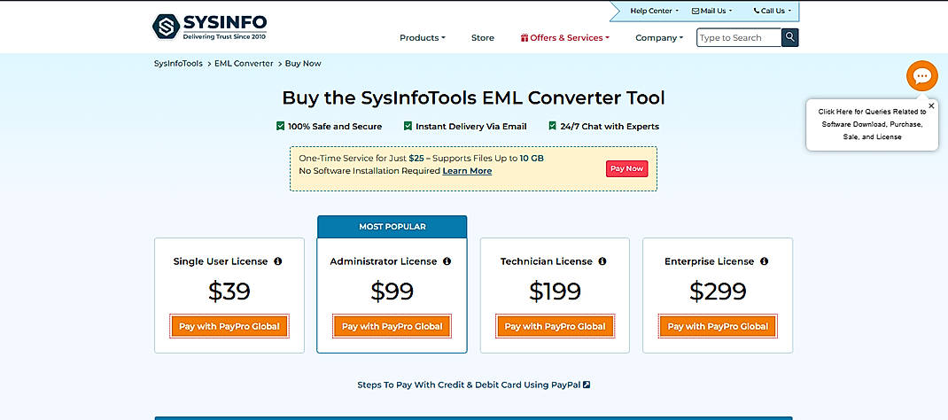
Task: Click the 100% Safe and Secure checkmark
Action: 281,126
